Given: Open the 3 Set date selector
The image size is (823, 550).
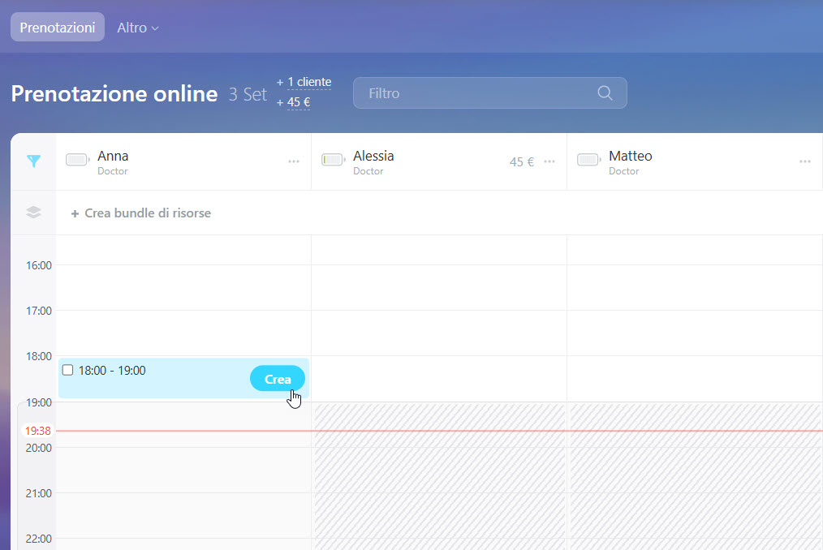Looking at the screenshot, I should [x=248, y=94].
